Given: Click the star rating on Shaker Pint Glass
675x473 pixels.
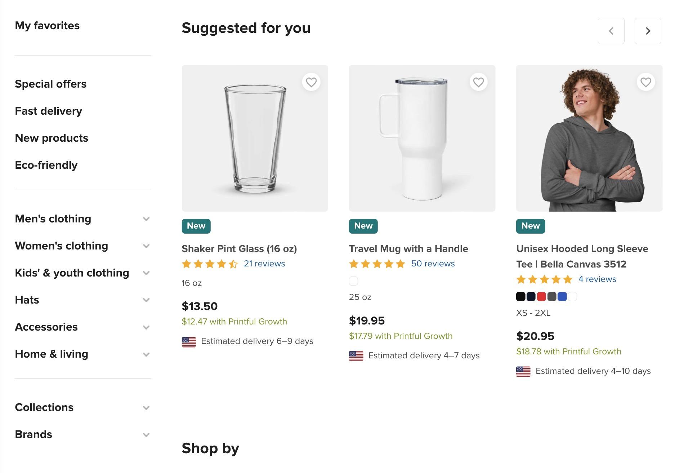Looking at the screenshot, I should coord(210,264).
